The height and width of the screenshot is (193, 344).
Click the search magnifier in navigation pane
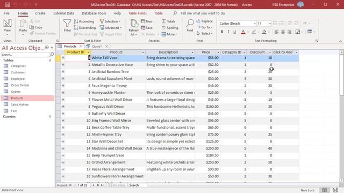[52, 54]
